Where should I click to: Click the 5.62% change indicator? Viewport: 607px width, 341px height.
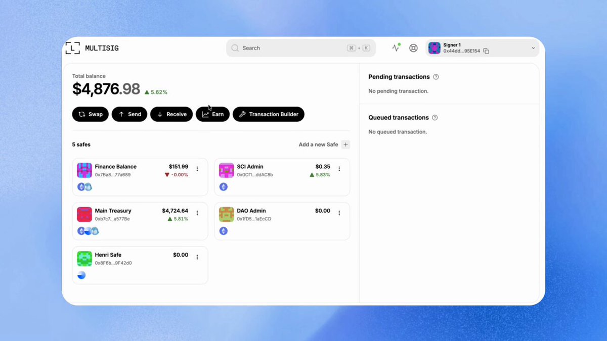point(156,92)
